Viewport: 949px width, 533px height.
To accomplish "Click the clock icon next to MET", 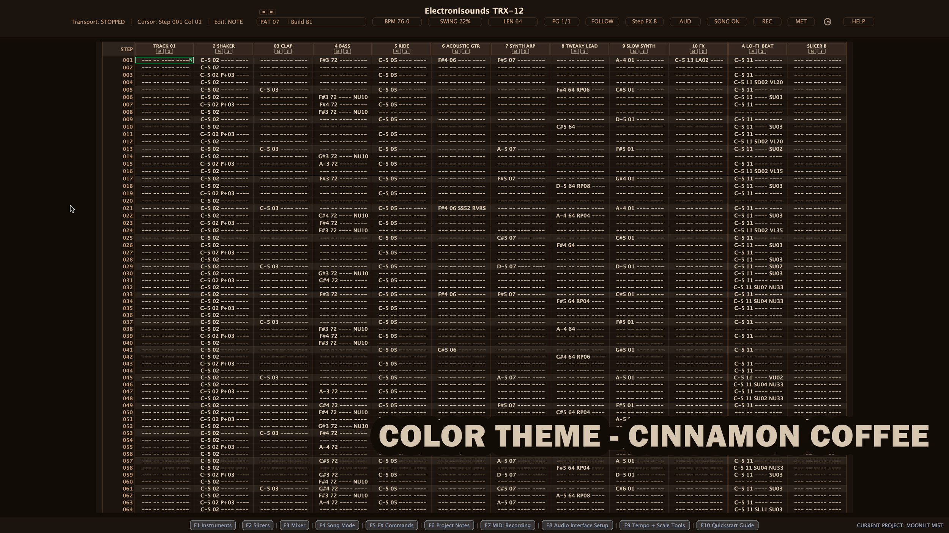I will point(828,22).
